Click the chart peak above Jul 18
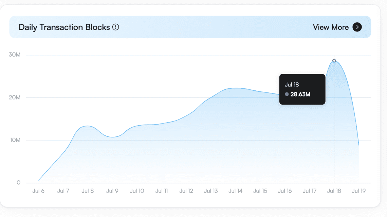 click(334, 63)
